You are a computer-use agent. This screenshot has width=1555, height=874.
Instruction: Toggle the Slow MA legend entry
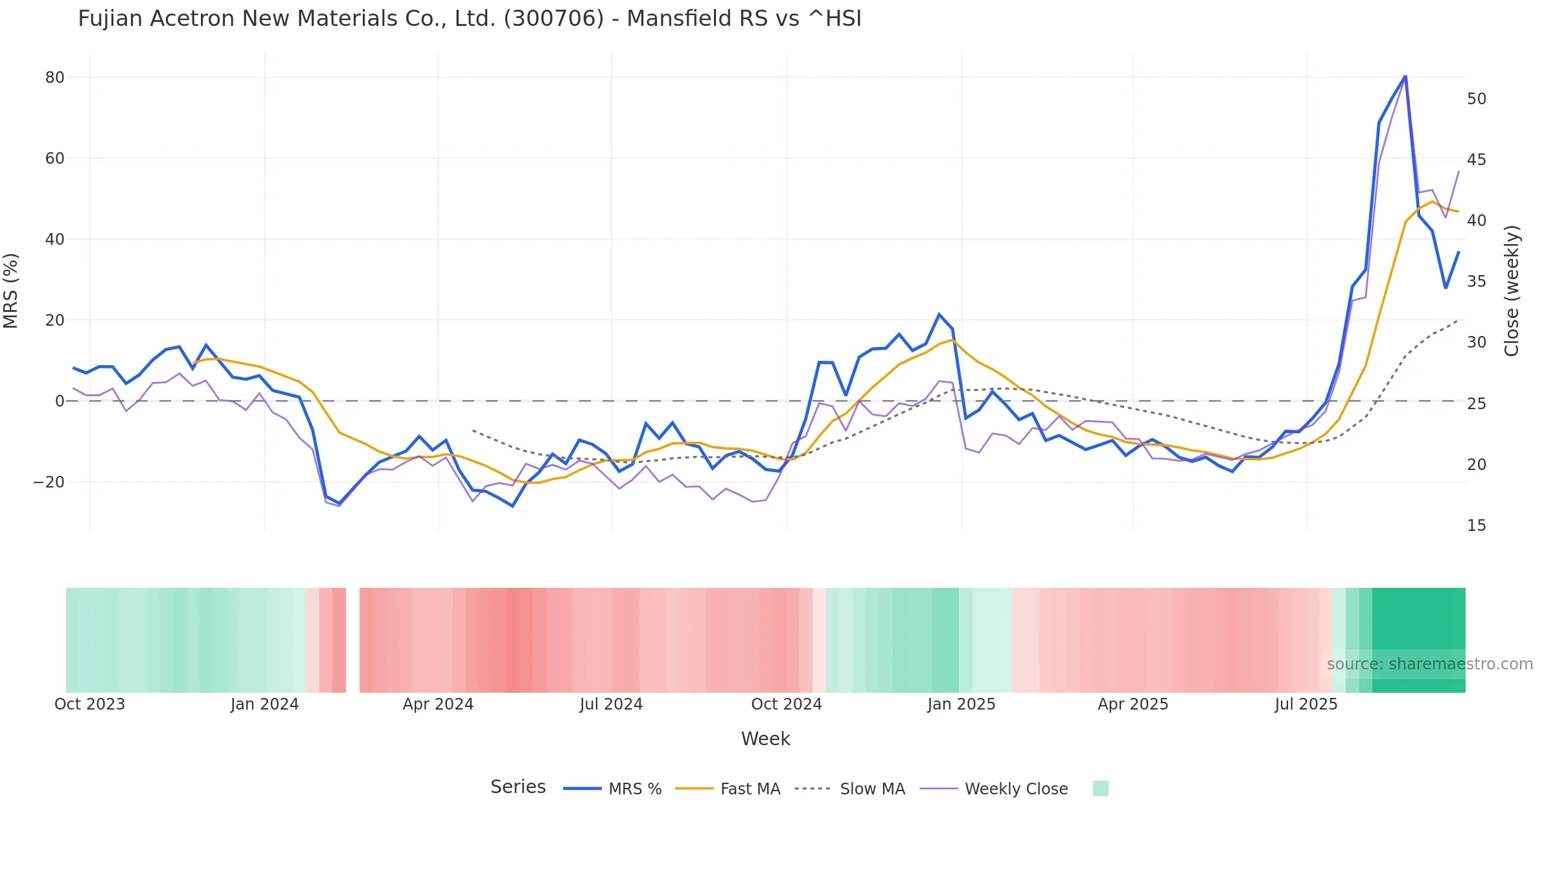tap(849, 789)
